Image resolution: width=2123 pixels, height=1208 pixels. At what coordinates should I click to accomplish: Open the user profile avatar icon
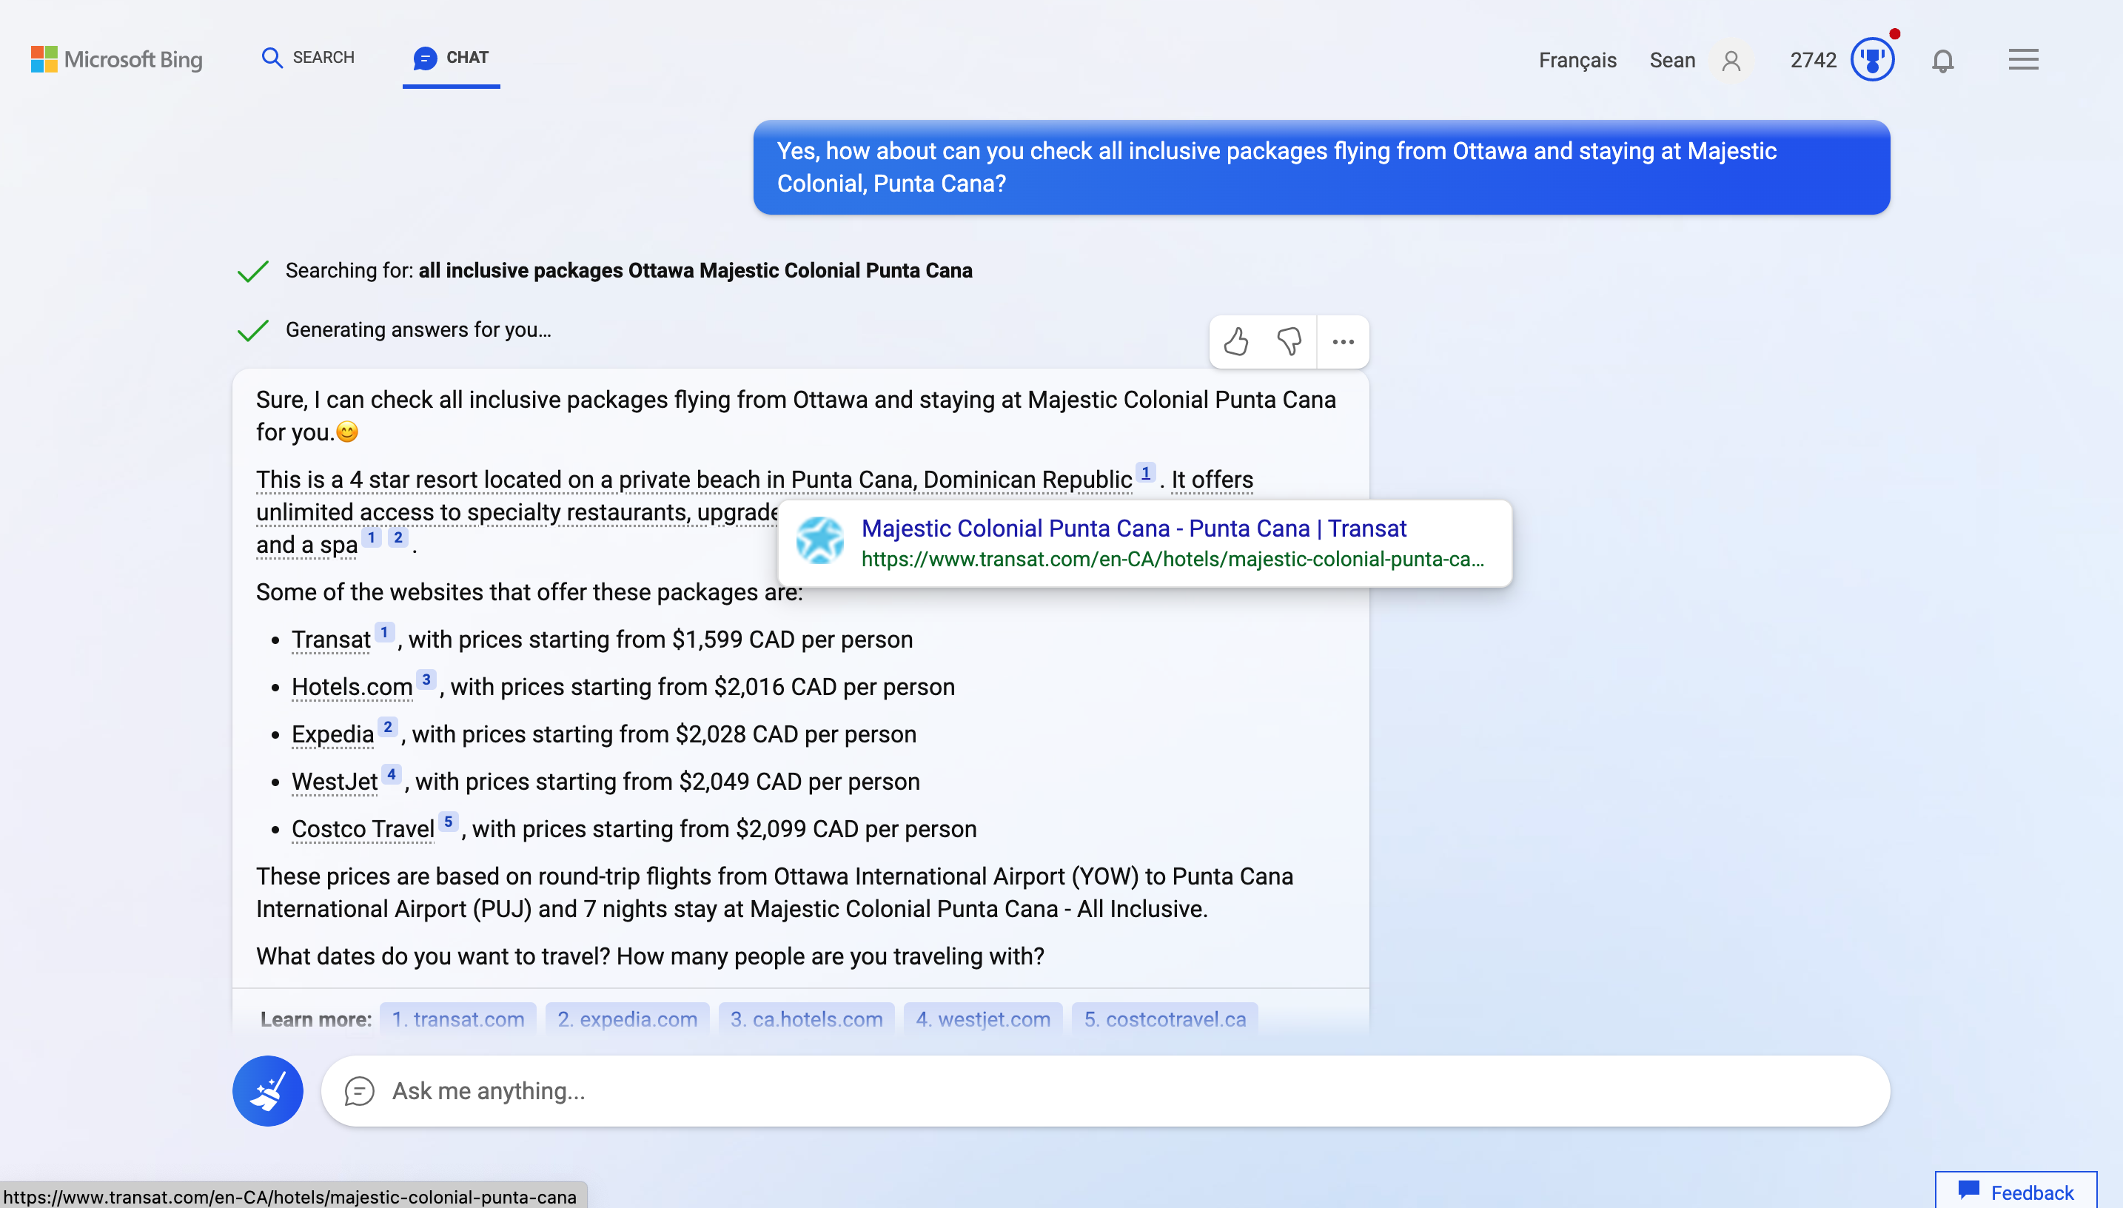coord(1731,61)
